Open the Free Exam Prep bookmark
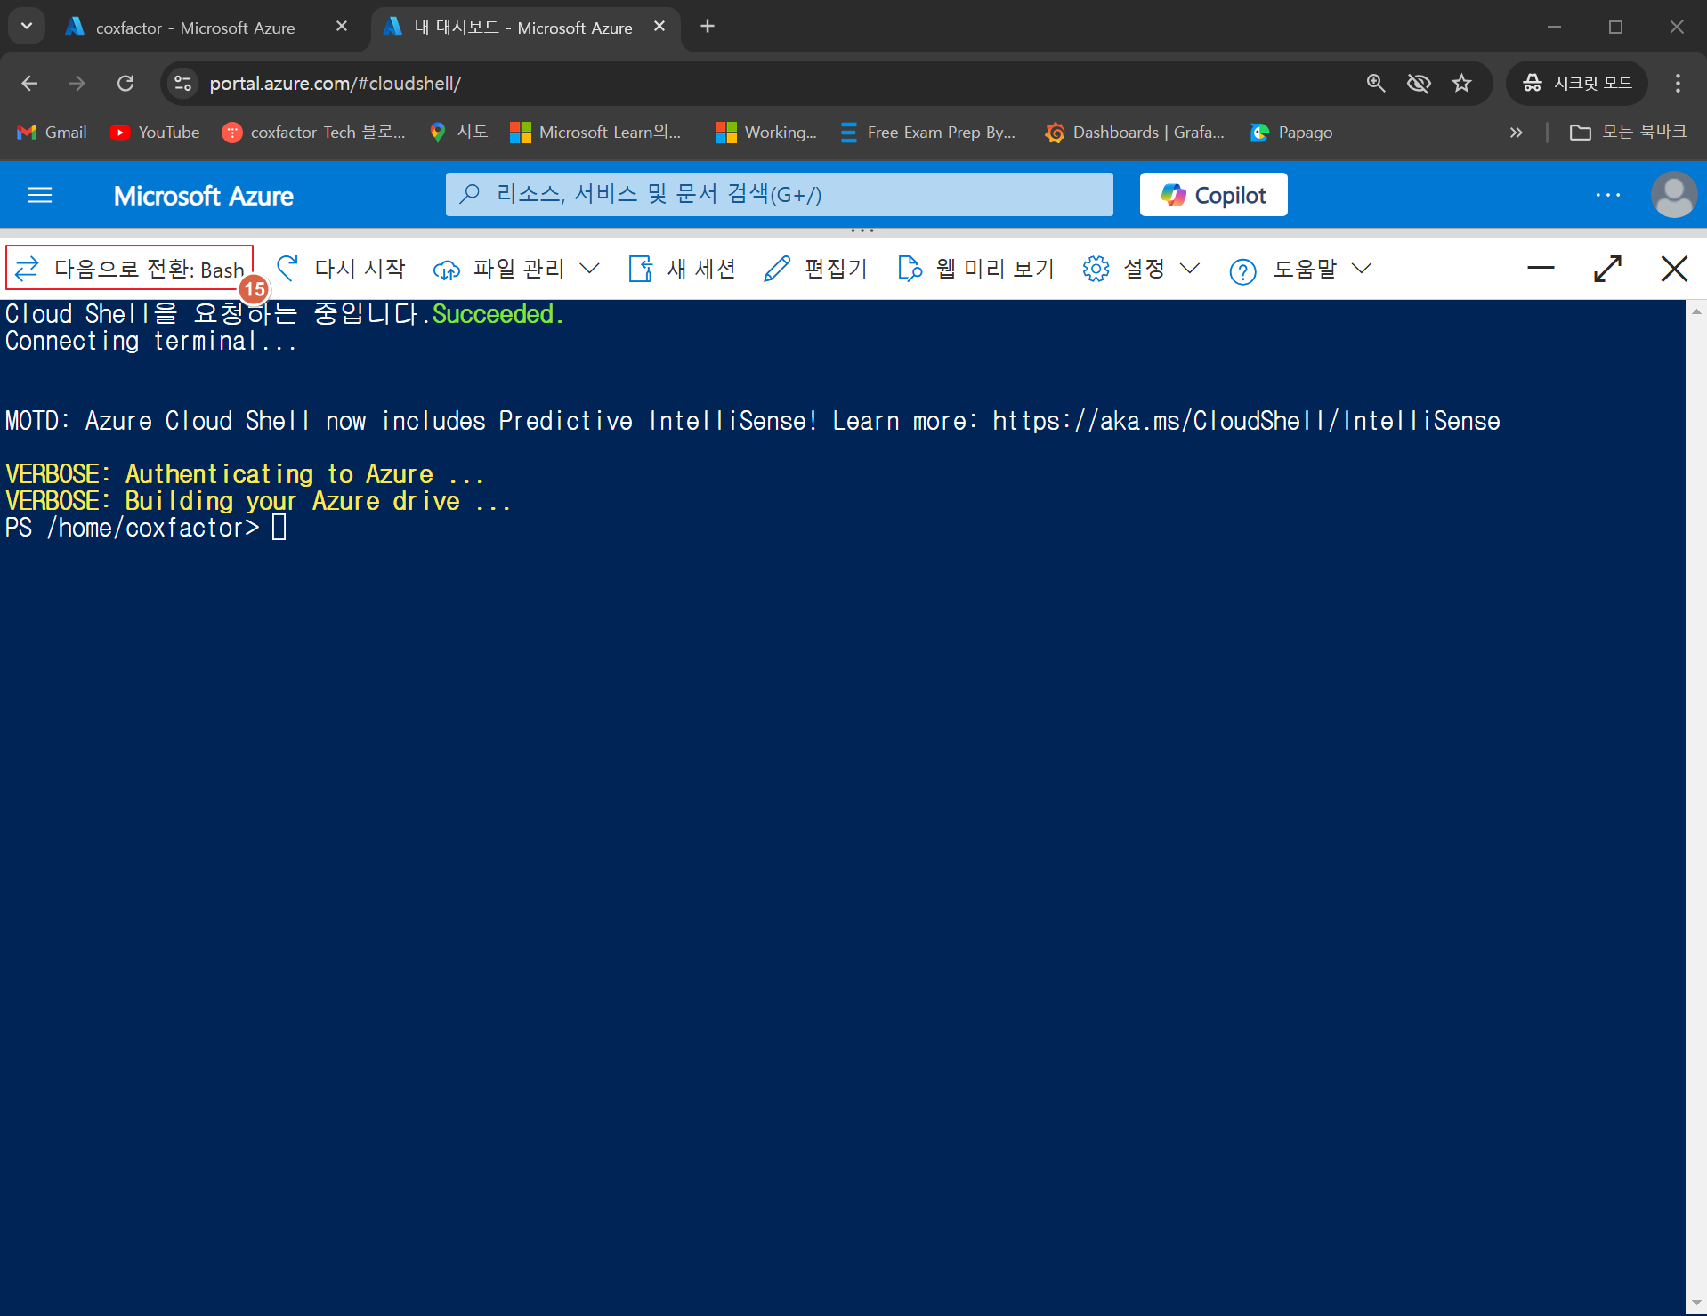 928,132
